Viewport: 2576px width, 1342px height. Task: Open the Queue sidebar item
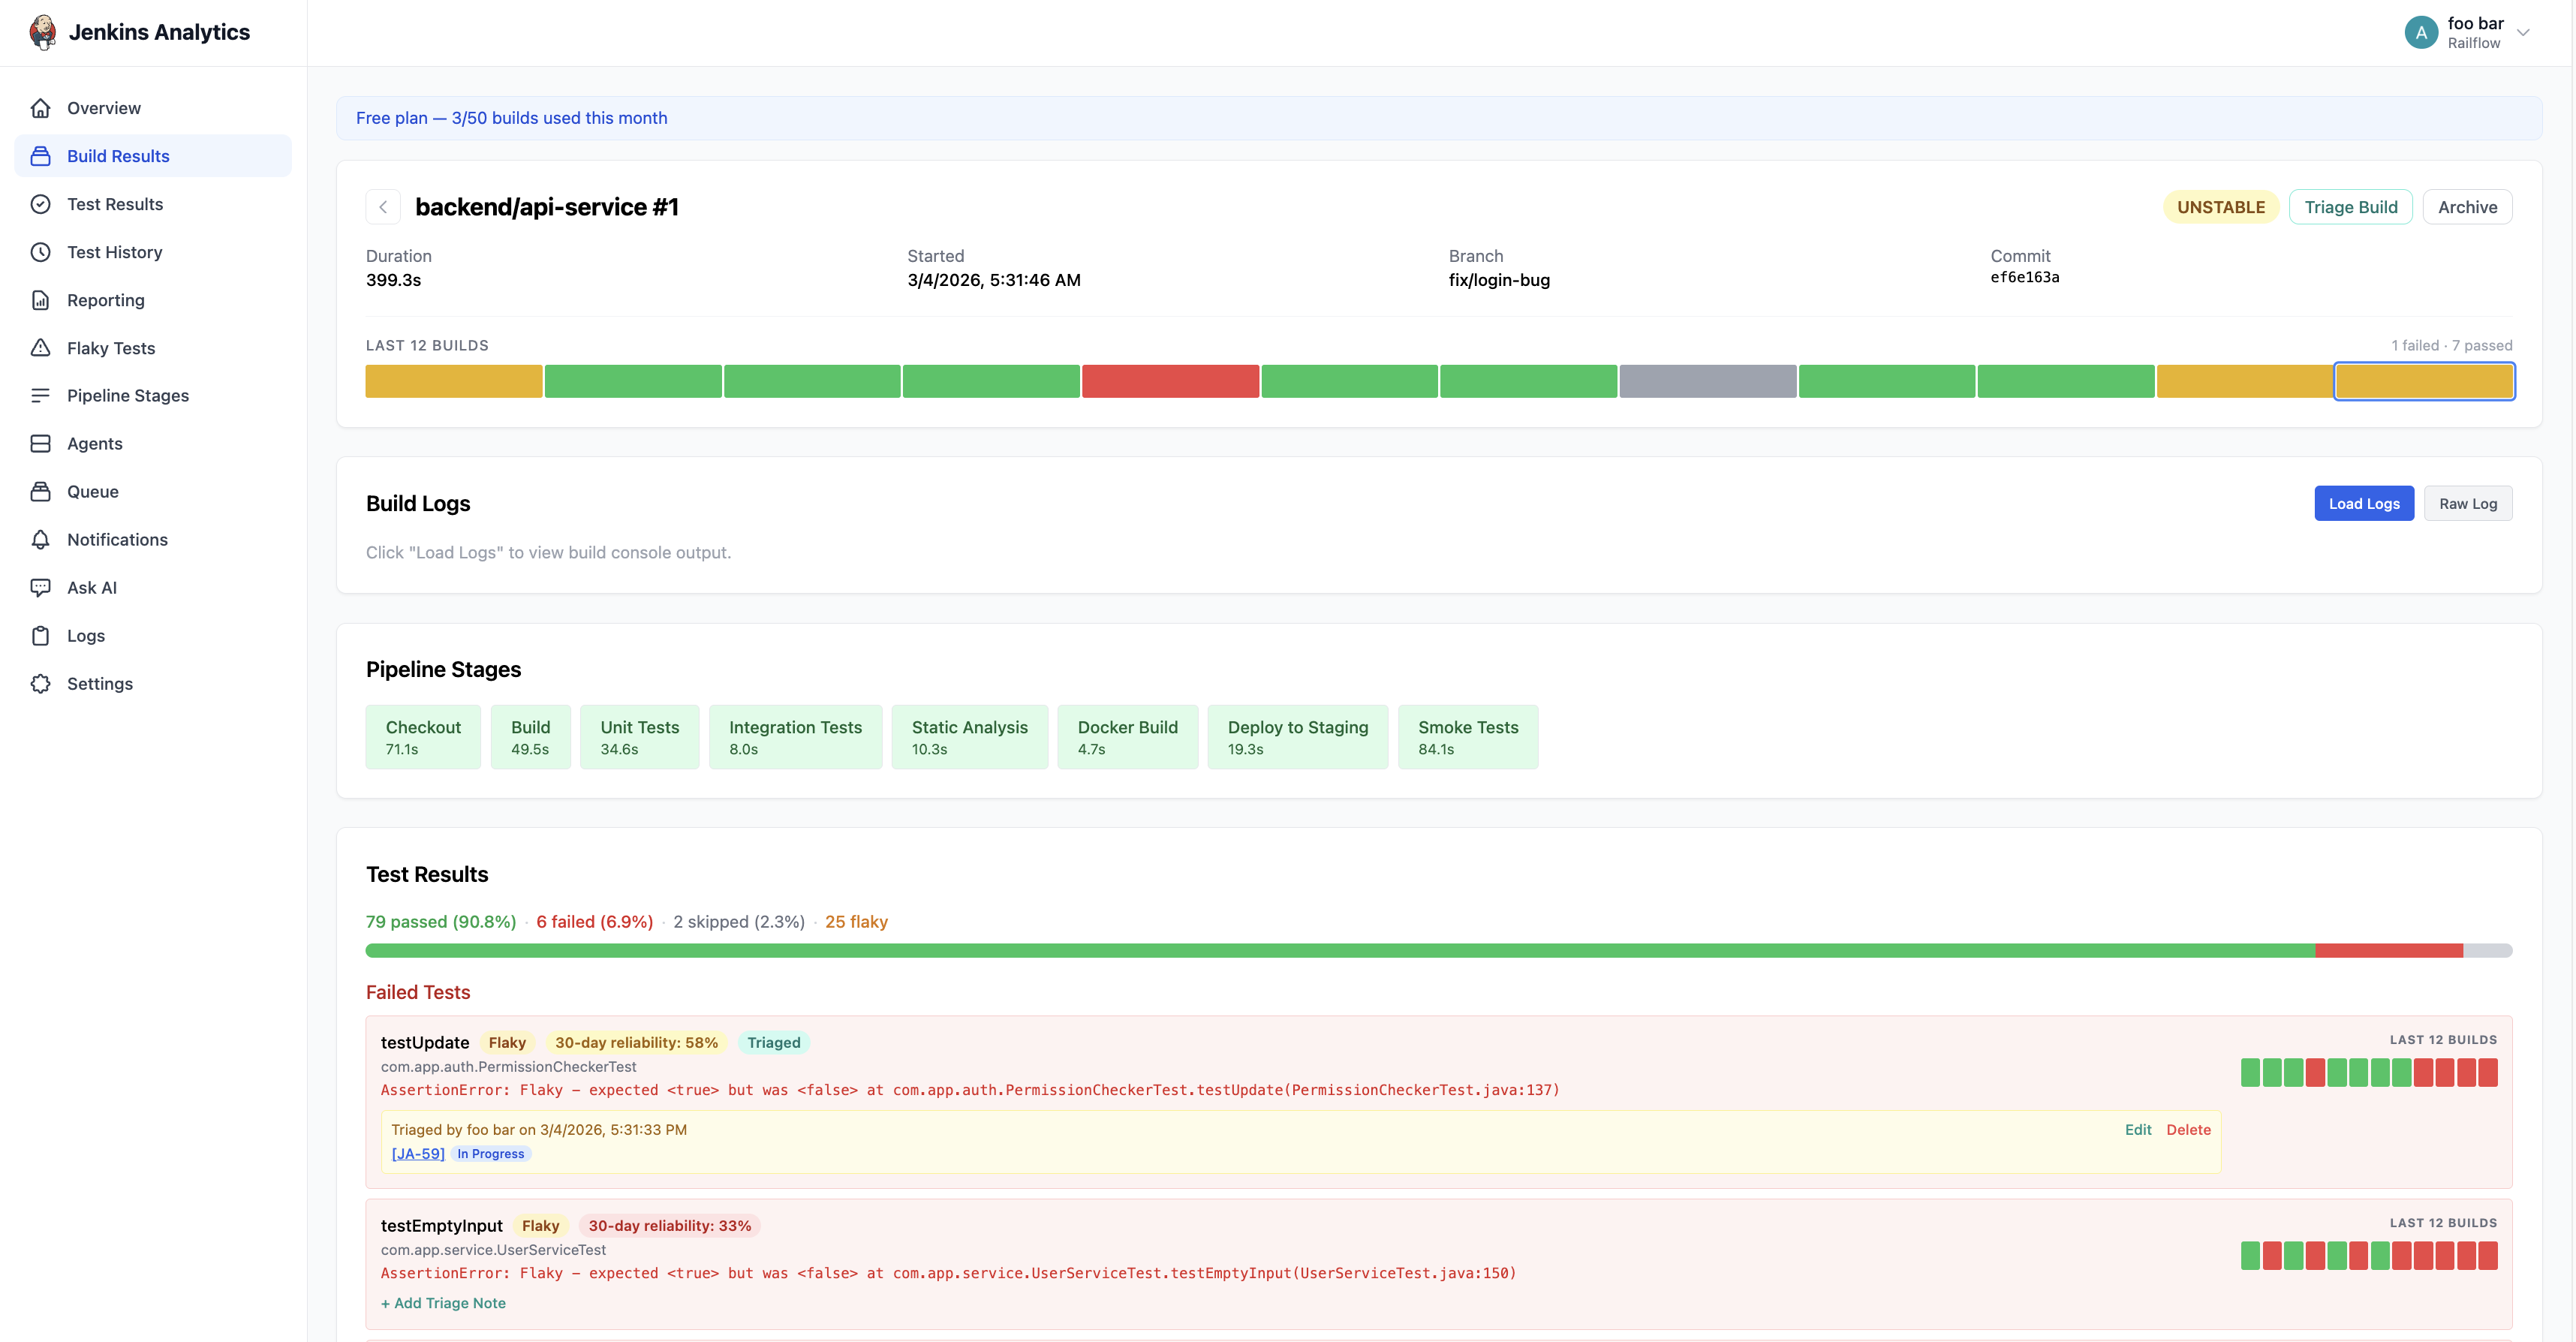coord(92,491)
